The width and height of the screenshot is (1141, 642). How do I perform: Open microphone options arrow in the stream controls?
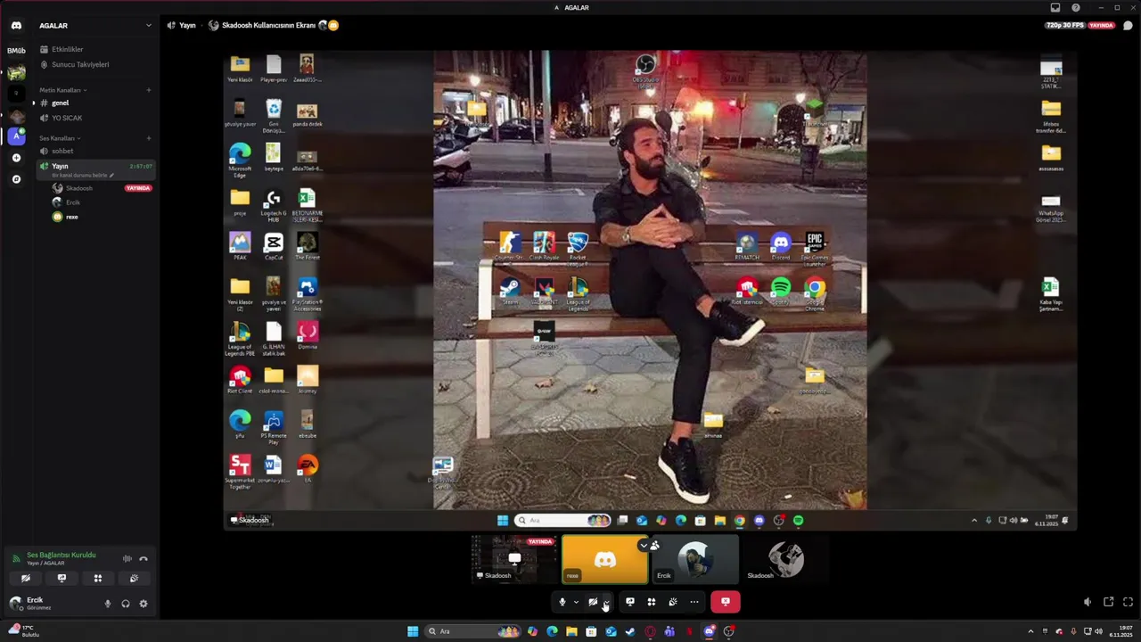(576, 602)
